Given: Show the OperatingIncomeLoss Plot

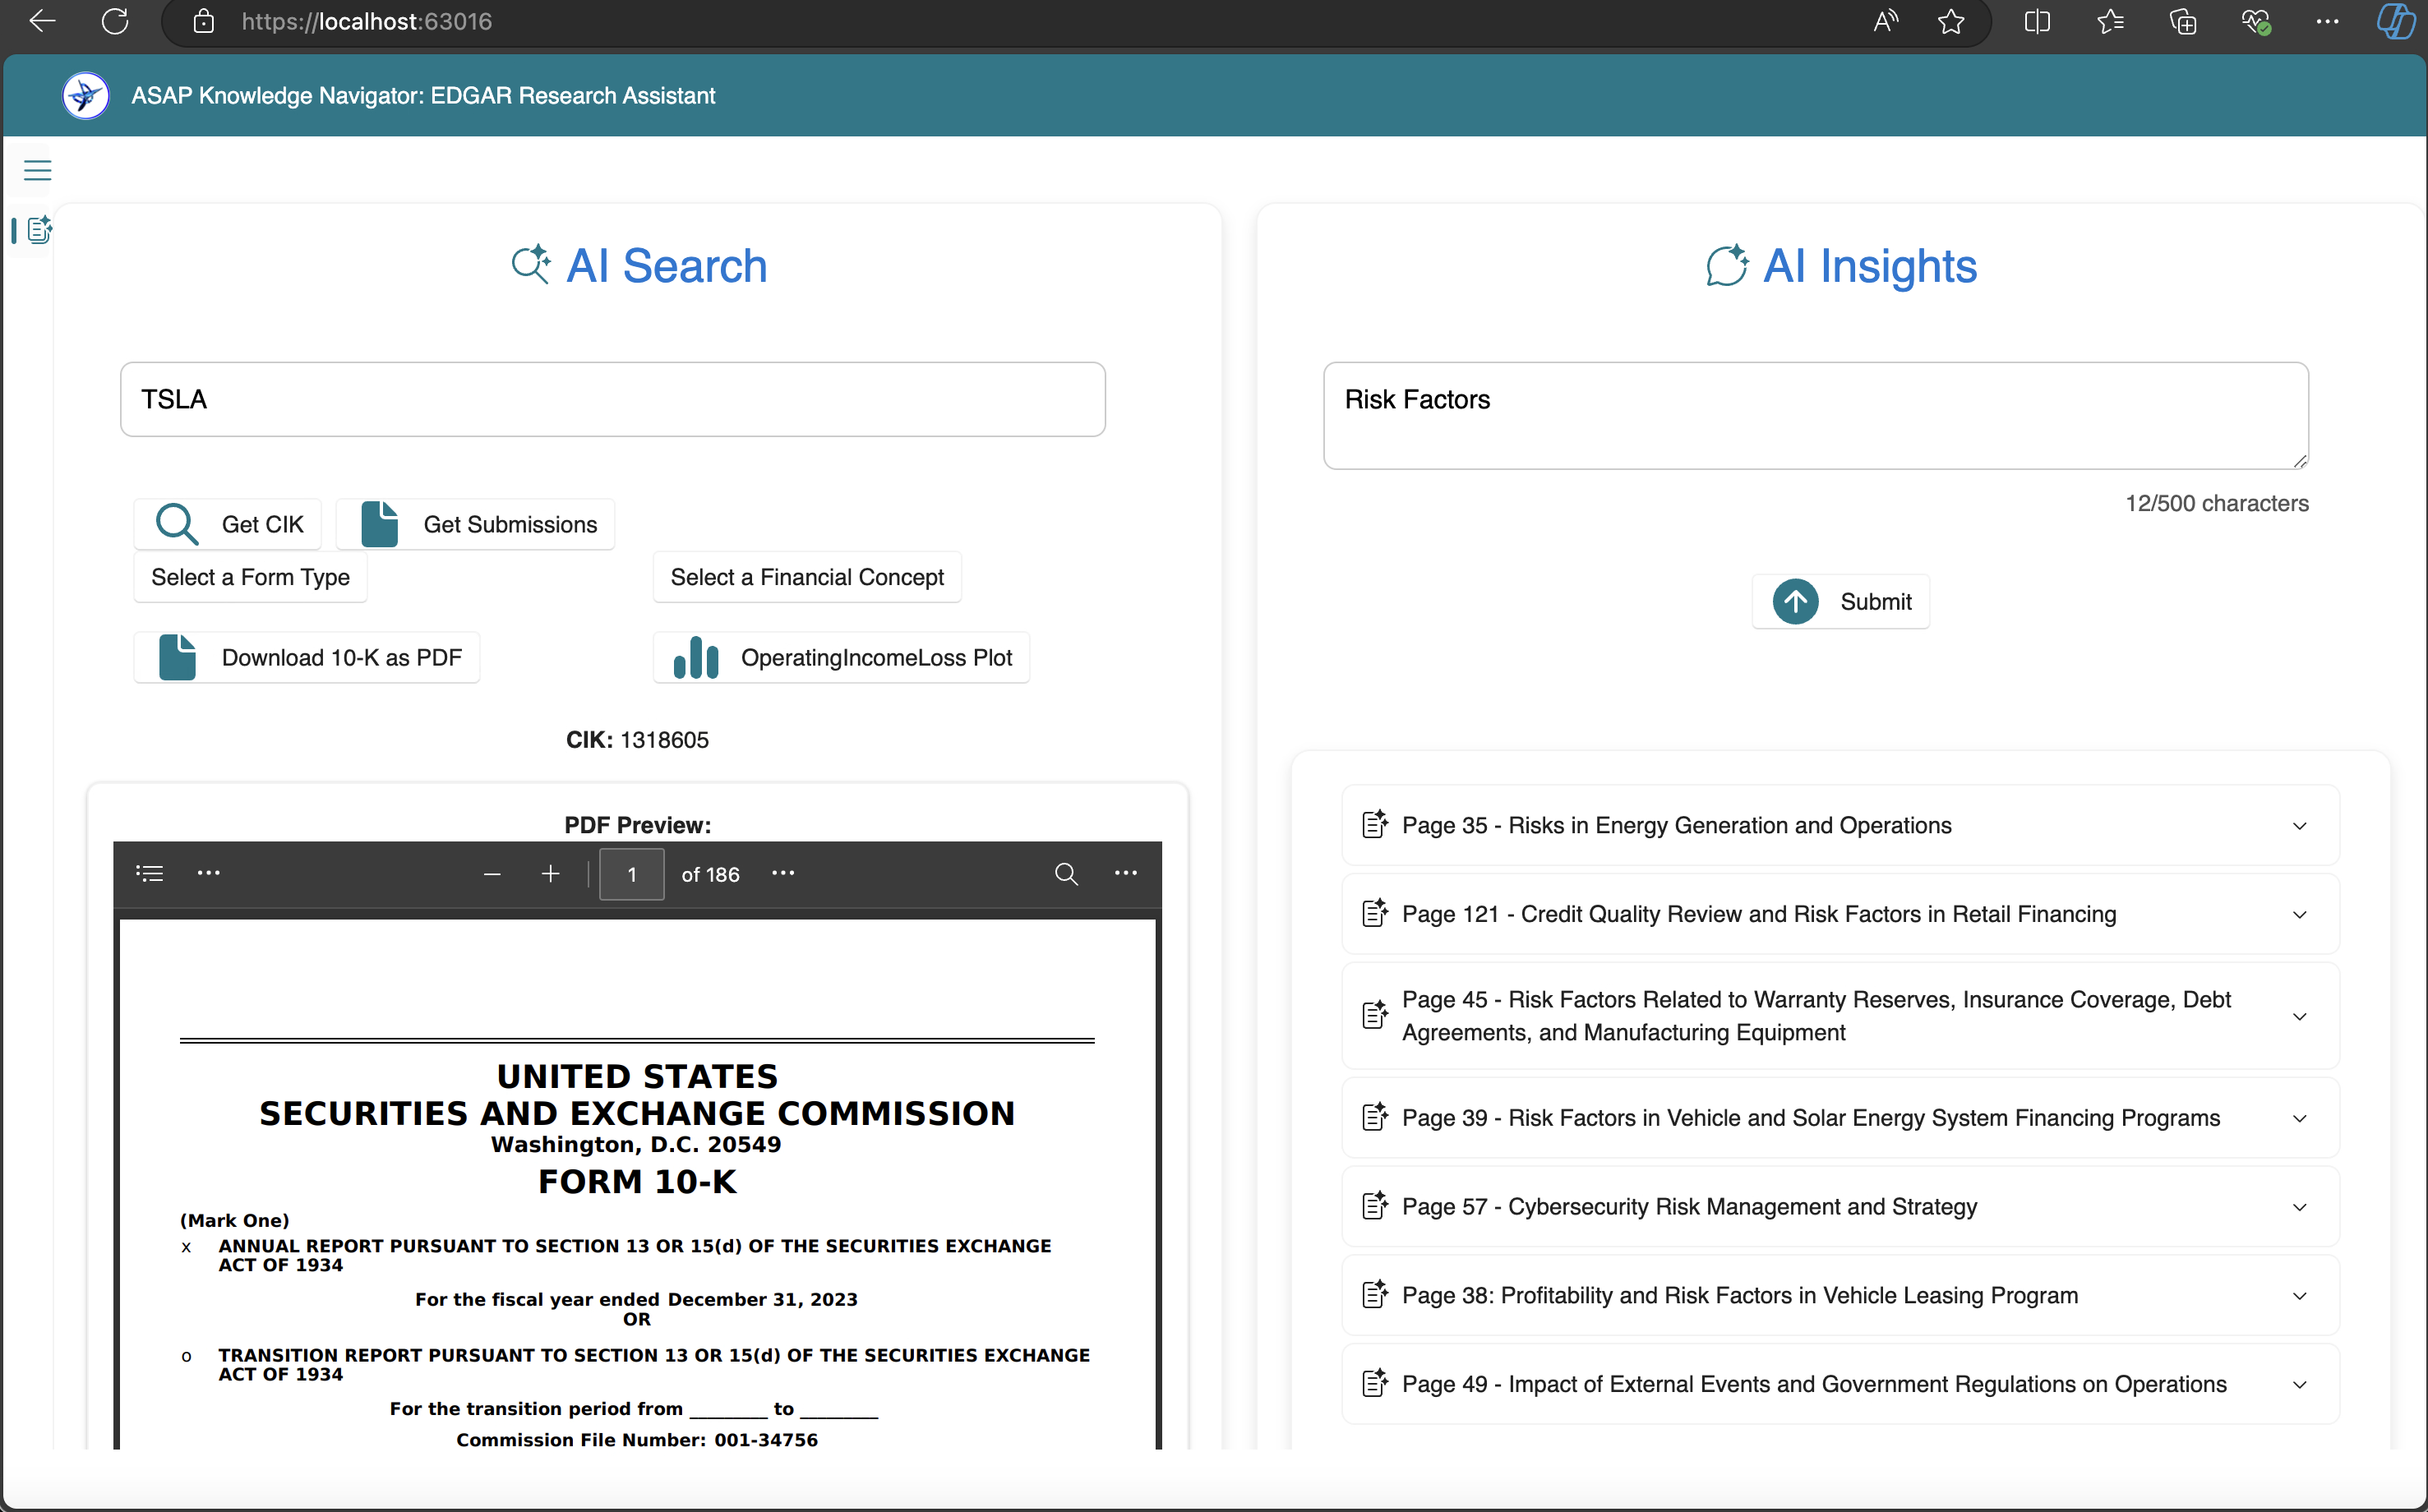Looking at the screenshot, I should [841, 657].
